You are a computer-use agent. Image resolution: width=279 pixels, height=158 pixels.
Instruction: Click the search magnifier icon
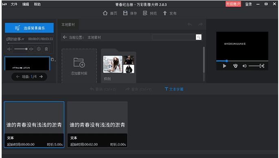[x=198, y=37]
